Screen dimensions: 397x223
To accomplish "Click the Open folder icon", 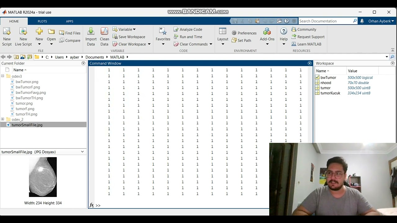I will tap(51, 31).
